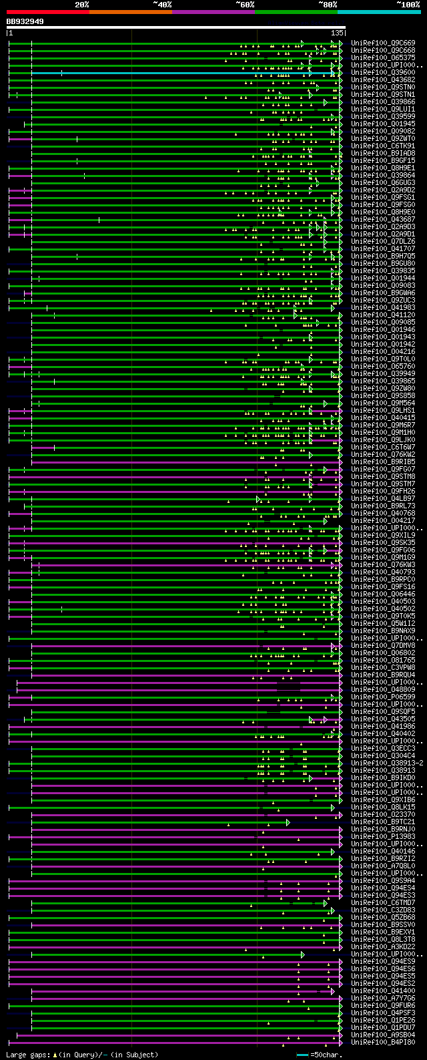The width and height of the screenshot is (427, 1060).
Task: Click the white query bar spanning 1 to 135
Action: (175, 28)
